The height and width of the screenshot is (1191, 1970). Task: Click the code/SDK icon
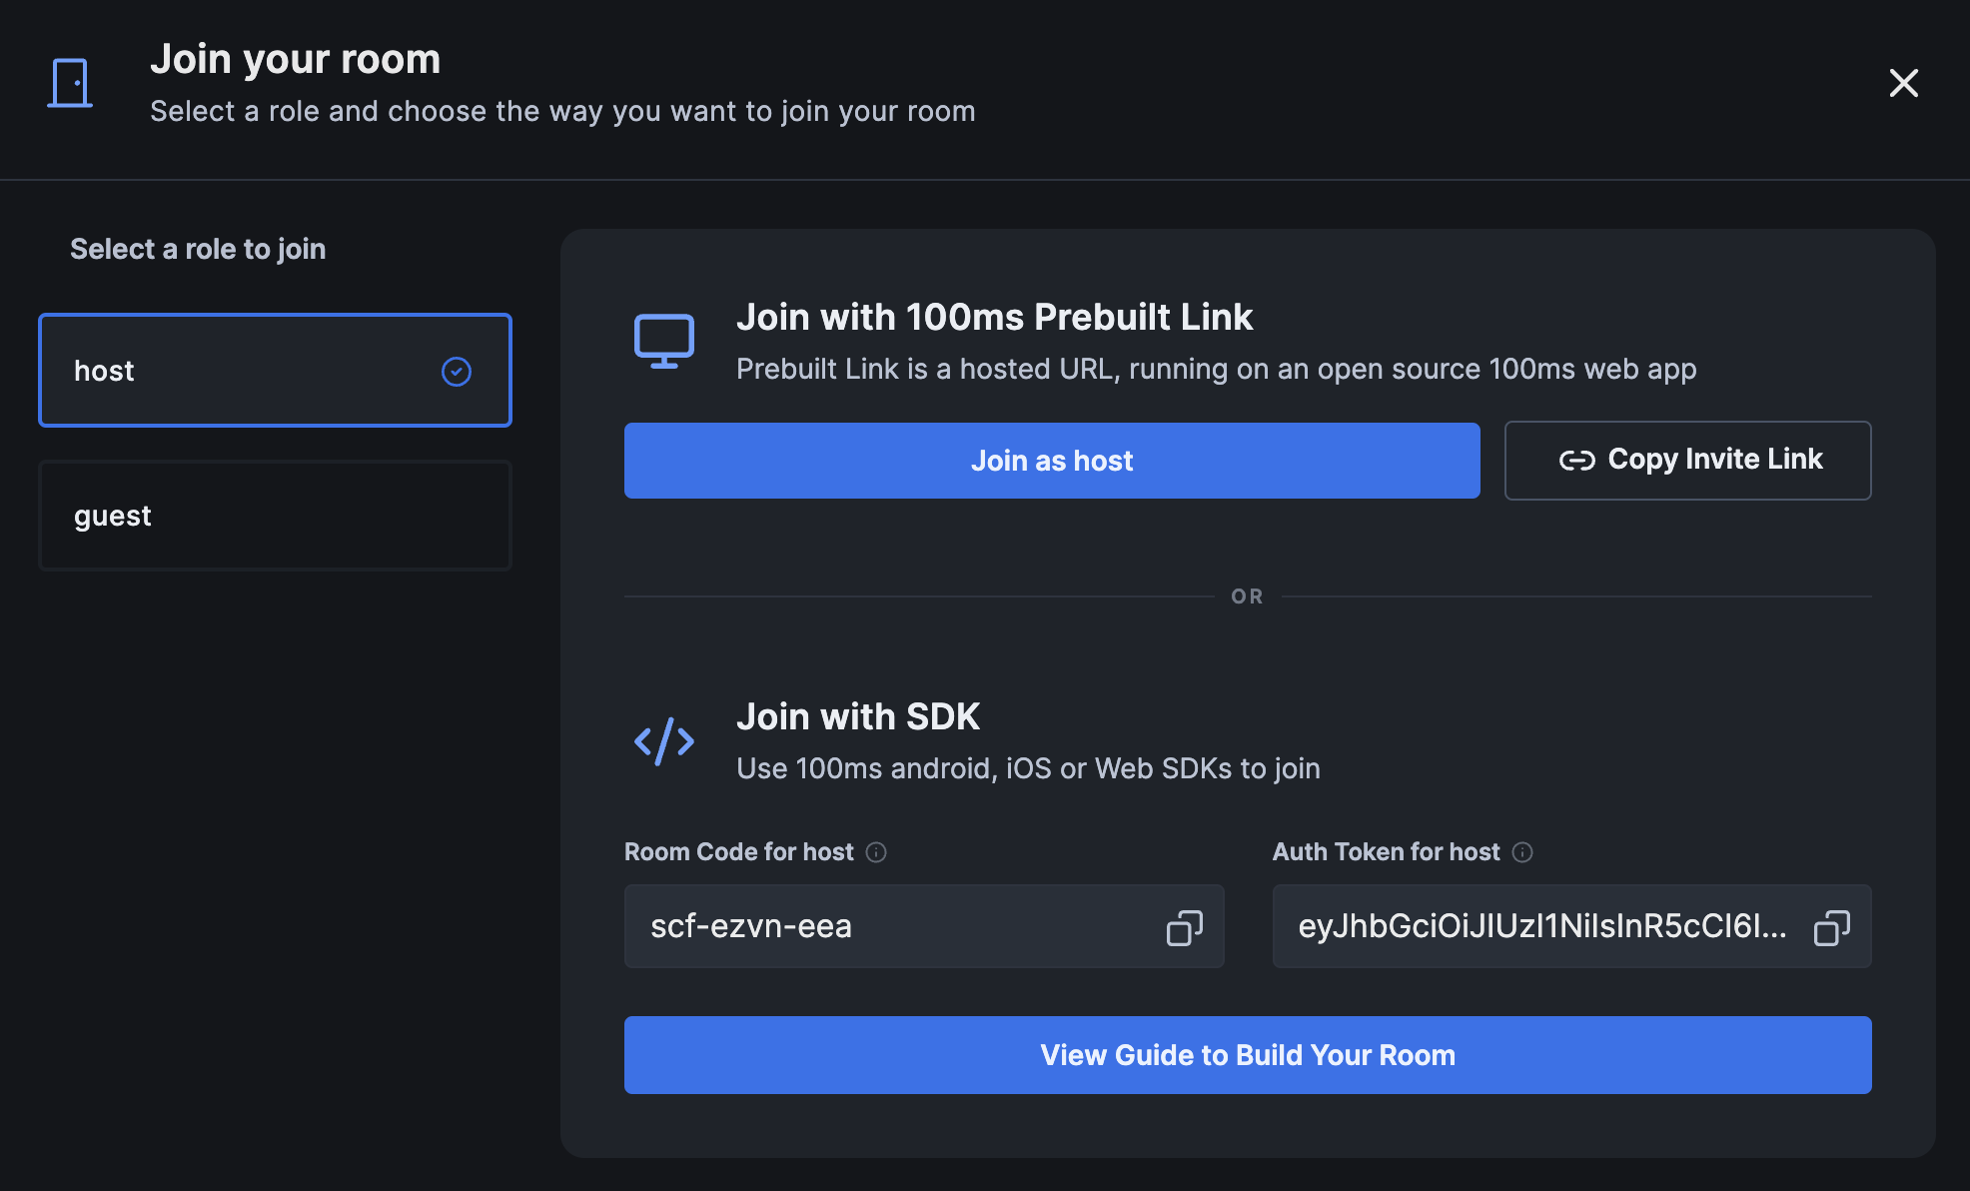click(662, 739)
